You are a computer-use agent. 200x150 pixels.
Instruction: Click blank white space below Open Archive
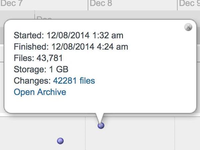(x=100, y=104)
